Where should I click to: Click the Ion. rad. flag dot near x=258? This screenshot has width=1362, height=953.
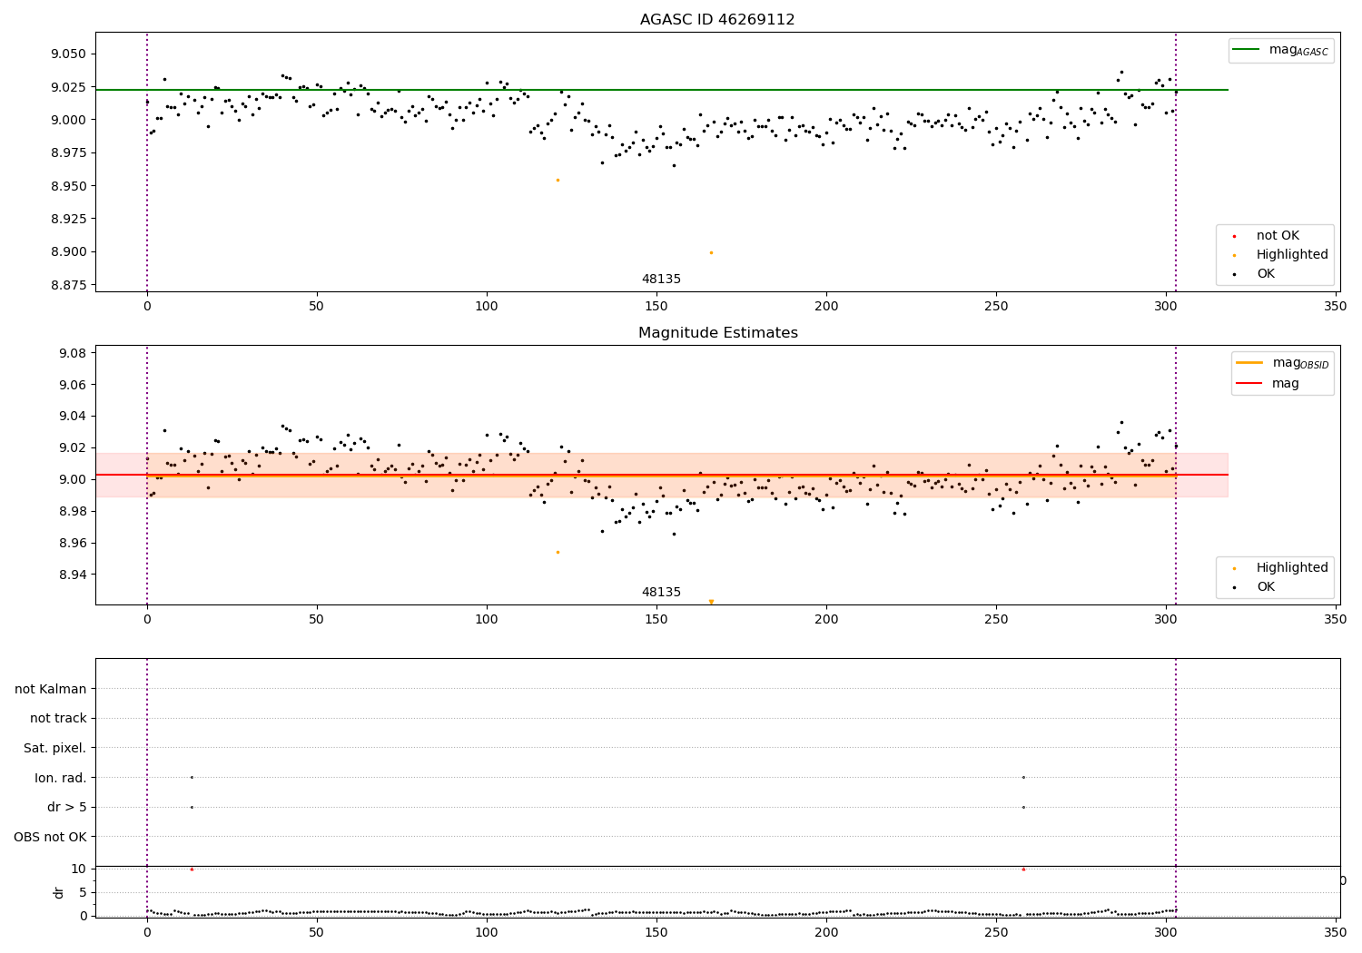pos(1023,777)
